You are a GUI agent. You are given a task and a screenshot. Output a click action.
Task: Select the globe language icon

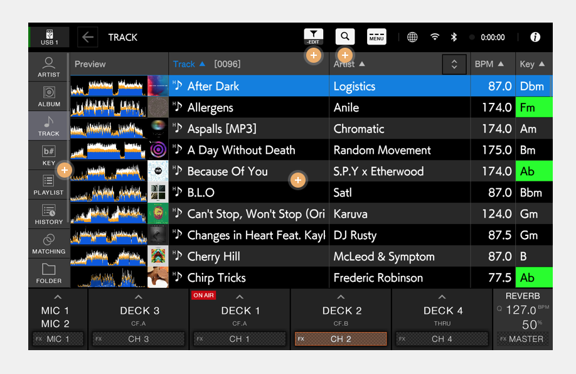[412, 37]
